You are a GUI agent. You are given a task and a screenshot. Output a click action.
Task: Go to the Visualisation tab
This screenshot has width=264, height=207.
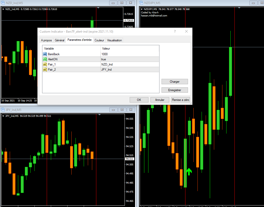pyautogui.click(x=114, y=40)
